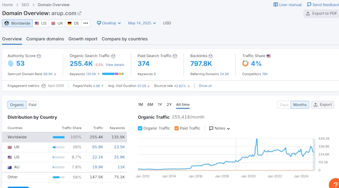This screenshot has width=339, height=188.
Task: Click the Send feedback chat icon
Action: point(309,5)
